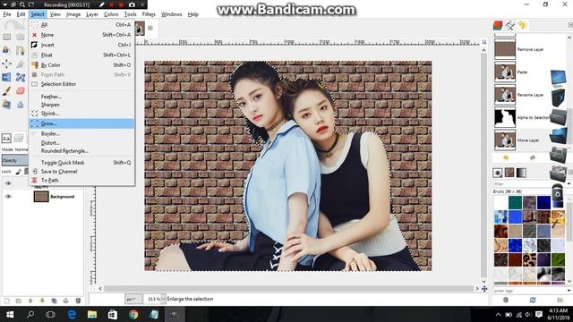Screen dimensions: 573x322
Task: Click the Redo arrow in history panel
Action: [533, 157]
